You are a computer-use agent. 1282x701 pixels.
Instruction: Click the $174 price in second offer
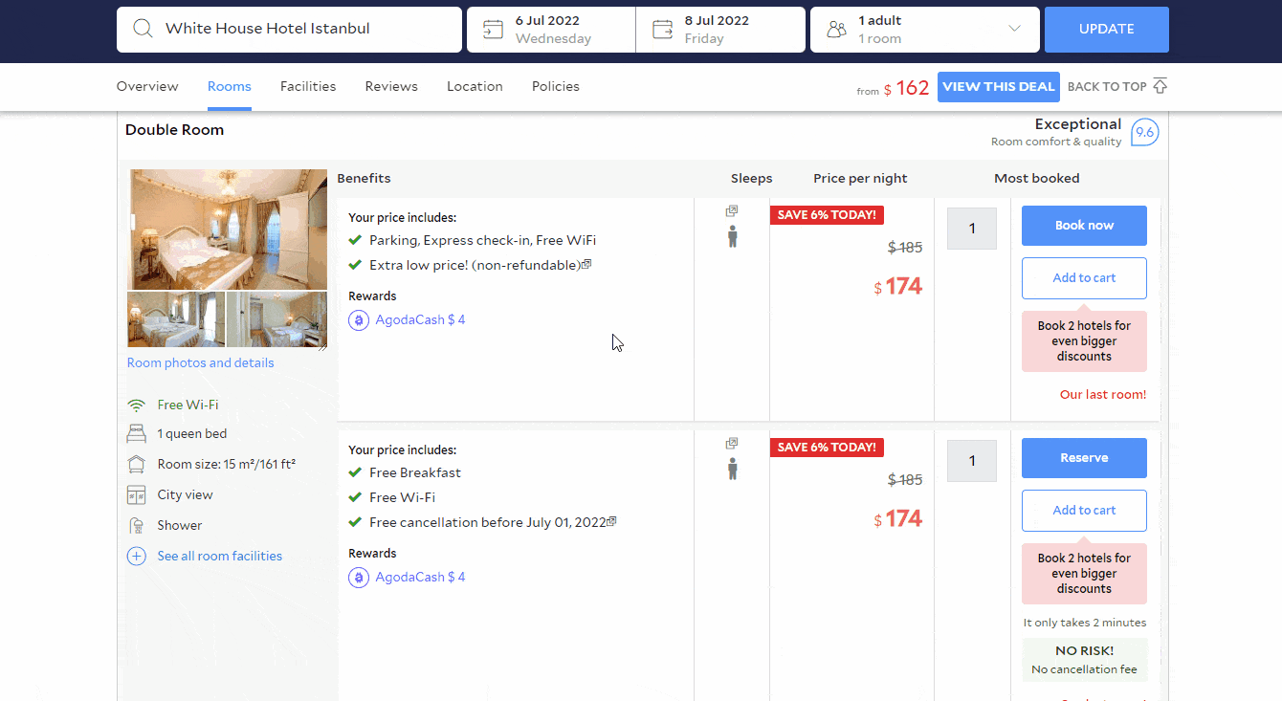898,518
